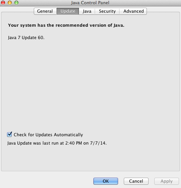
Task: Click the 'Java Update was last run' message
Action: coord(57,143)
